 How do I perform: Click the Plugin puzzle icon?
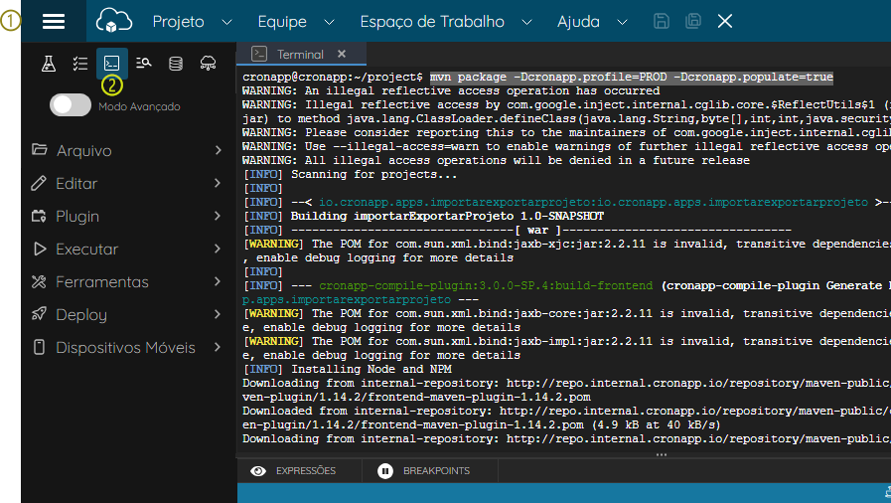pos(39,216)
